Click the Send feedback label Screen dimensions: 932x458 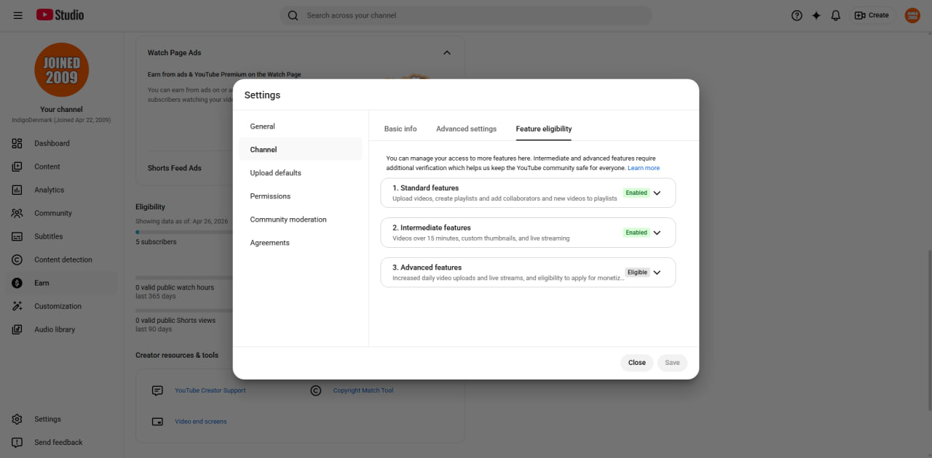coord(58,442)
